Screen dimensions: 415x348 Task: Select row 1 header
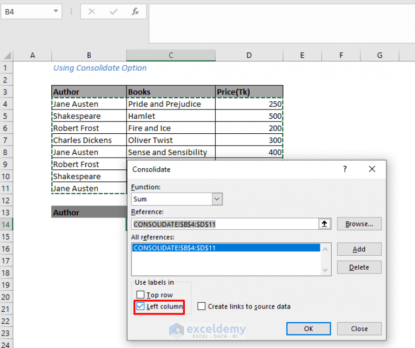pyautogui.click(x=6, y=68)
